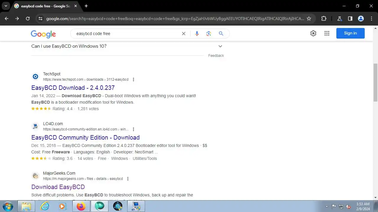Open the Download EasyBCD link
378x212 pixels.
coord(58,187)
